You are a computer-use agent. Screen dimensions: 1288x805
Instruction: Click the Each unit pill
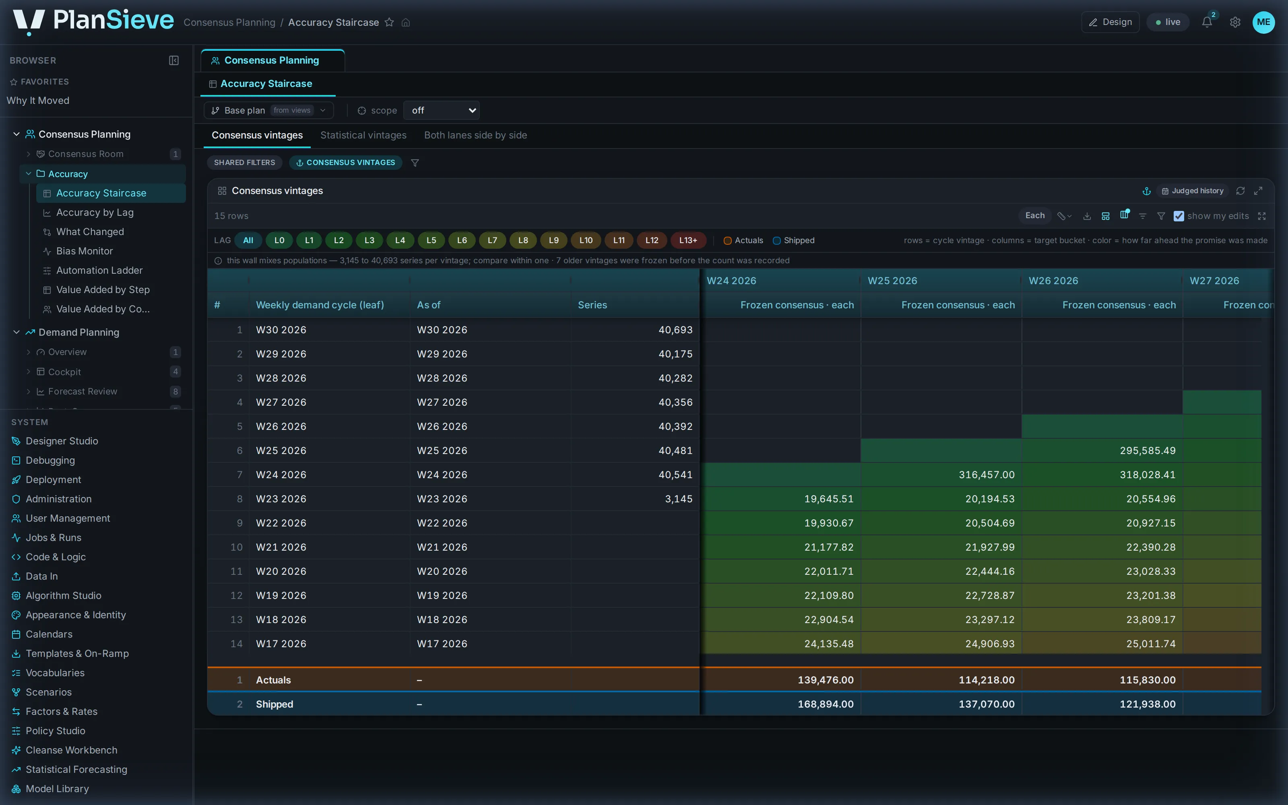click(x=1035, y=216)
